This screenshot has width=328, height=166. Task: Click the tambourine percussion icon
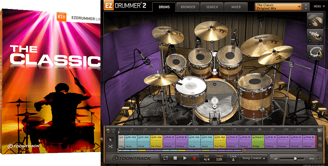pyautogui.click(x=316, y=52)
